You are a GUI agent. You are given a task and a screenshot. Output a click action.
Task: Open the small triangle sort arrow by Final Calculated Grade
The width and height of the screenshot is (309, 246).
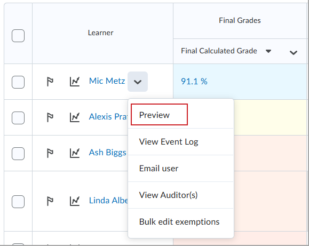click(x=268, y=51)
